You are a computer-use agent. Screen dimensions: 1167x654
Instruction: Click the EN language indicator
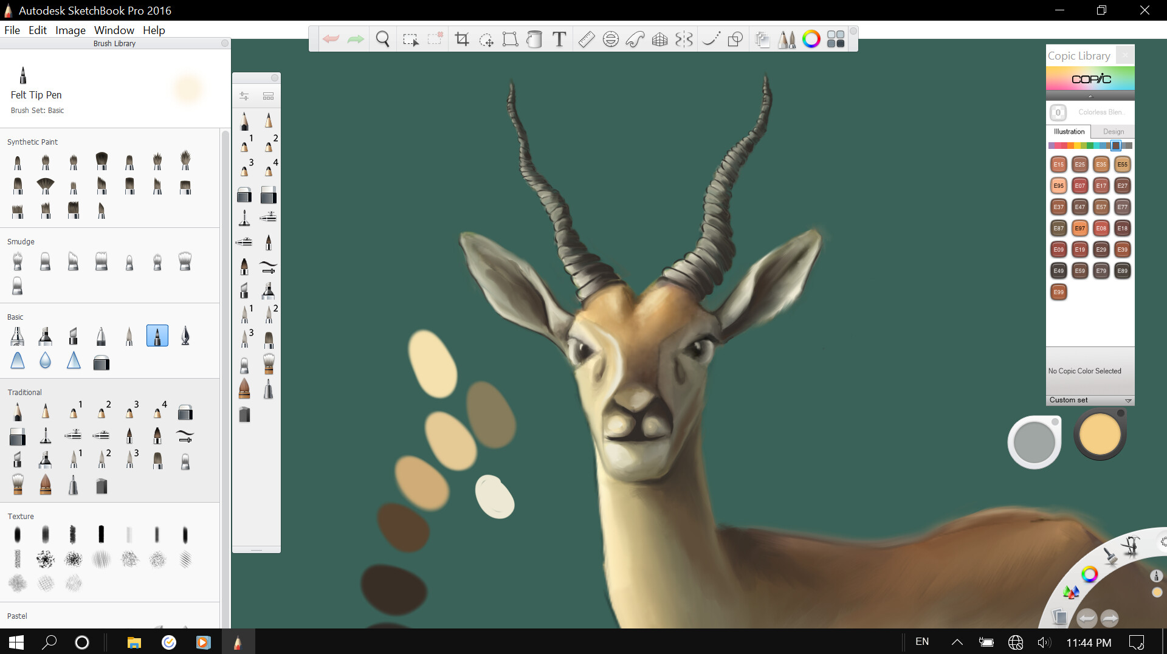[x=922, y=642]
